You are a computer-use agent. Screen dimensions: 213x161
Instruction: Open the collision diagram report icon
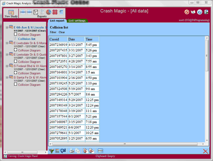coord(36,12)
